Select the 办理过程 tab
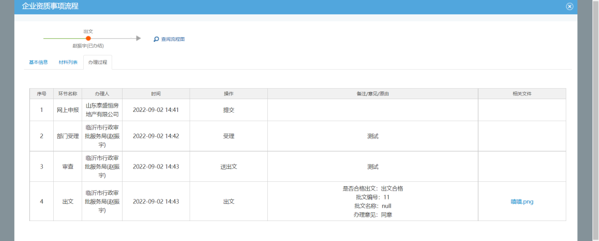The height and width of the screenshot is (241, 599). [x=98, y=62]
